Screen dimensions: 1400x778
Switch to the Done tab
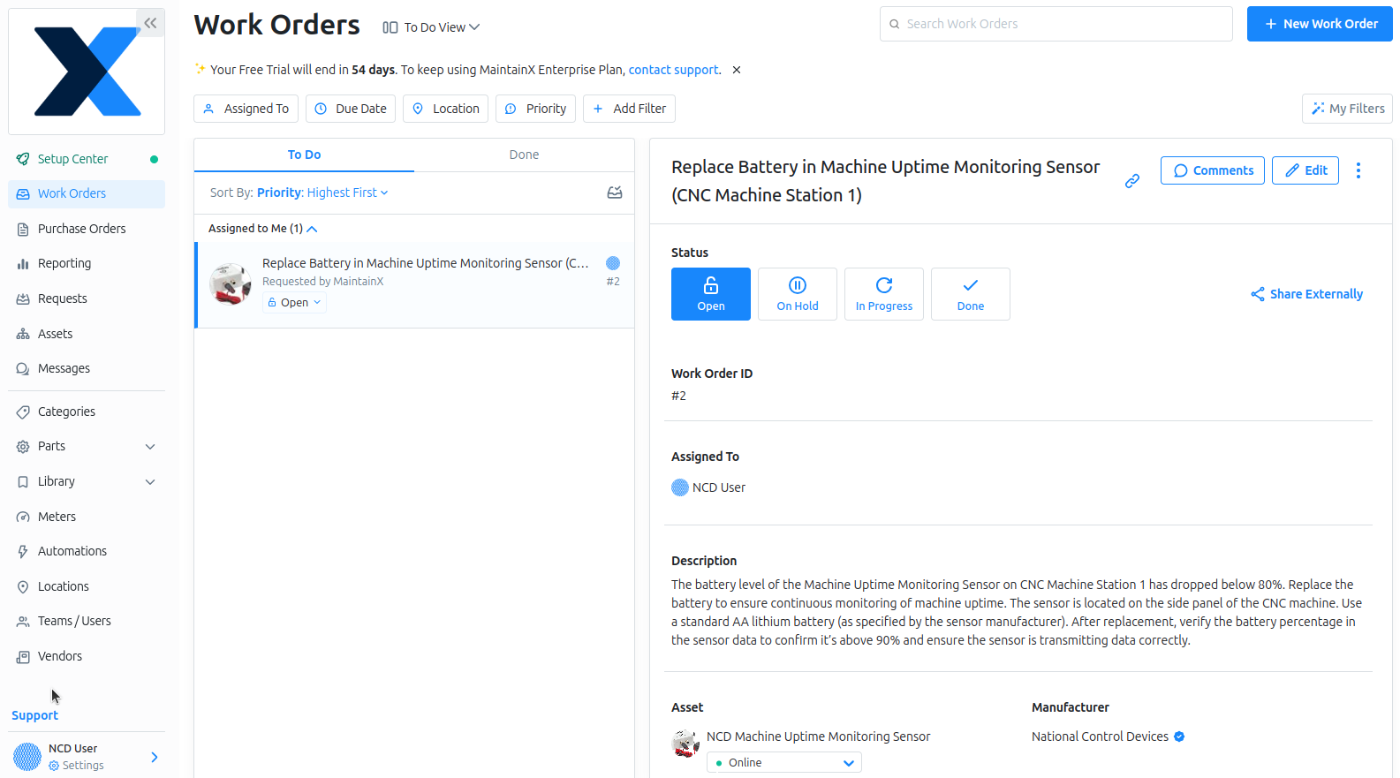tap(524, 155)
